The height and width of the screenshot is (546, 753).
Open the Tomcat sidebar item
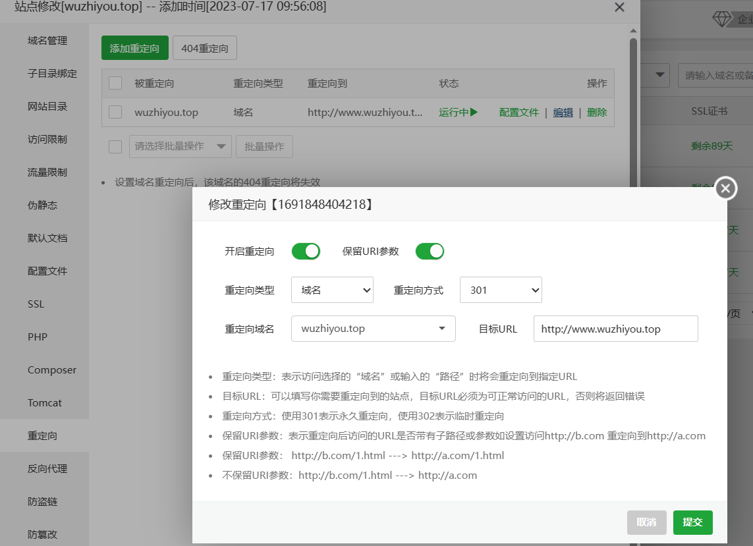click(x=45, y=403)
